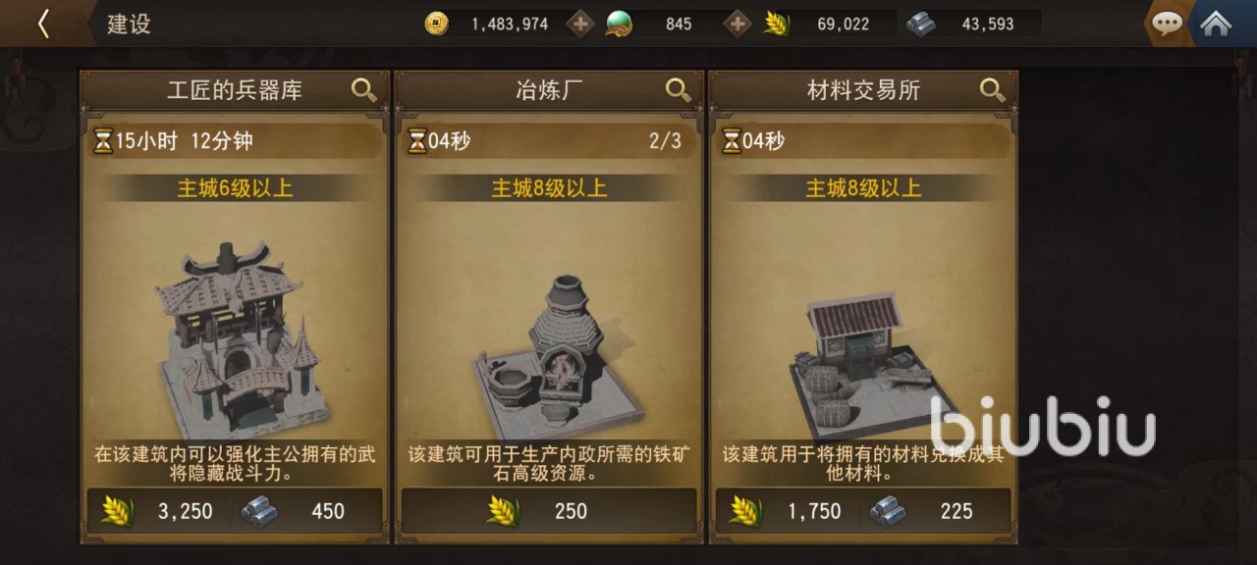Add jade gems with the plus button

pos(738,24)
